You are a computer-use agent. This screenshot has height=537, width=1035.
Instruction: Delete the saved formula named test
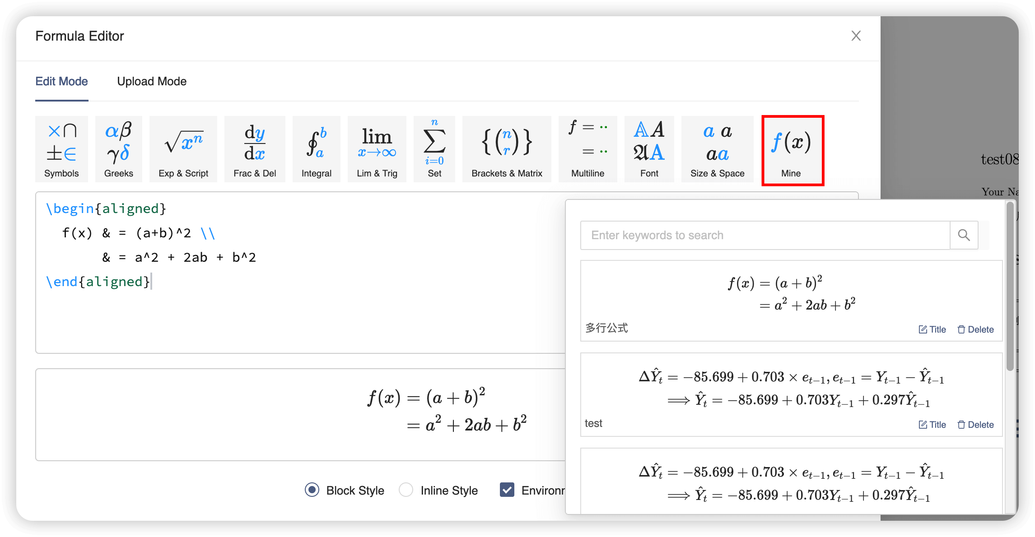[975, 424]
